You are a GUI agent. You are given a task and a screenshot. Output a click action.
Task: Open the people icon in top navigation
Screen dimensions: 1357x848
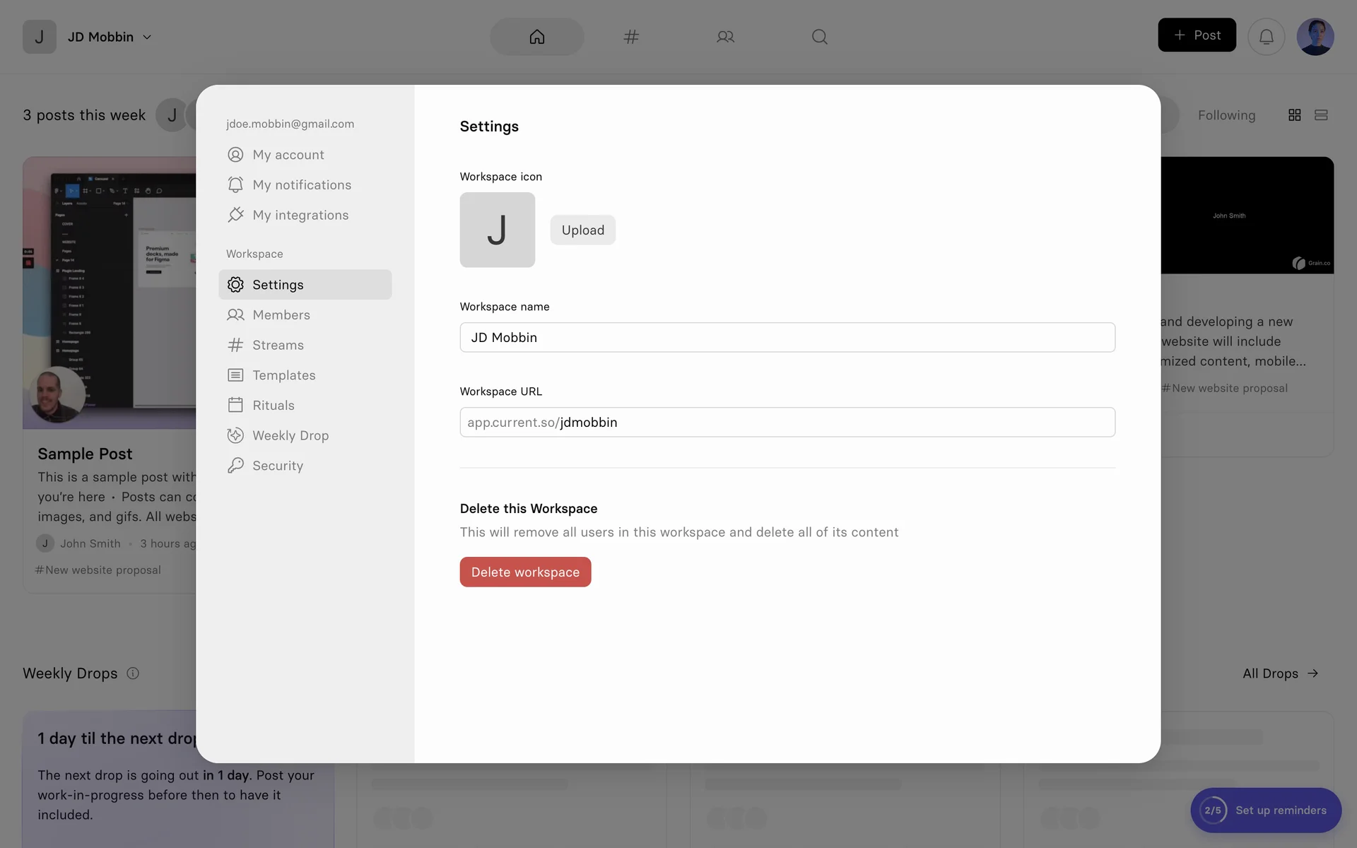[x=725, y=37]
